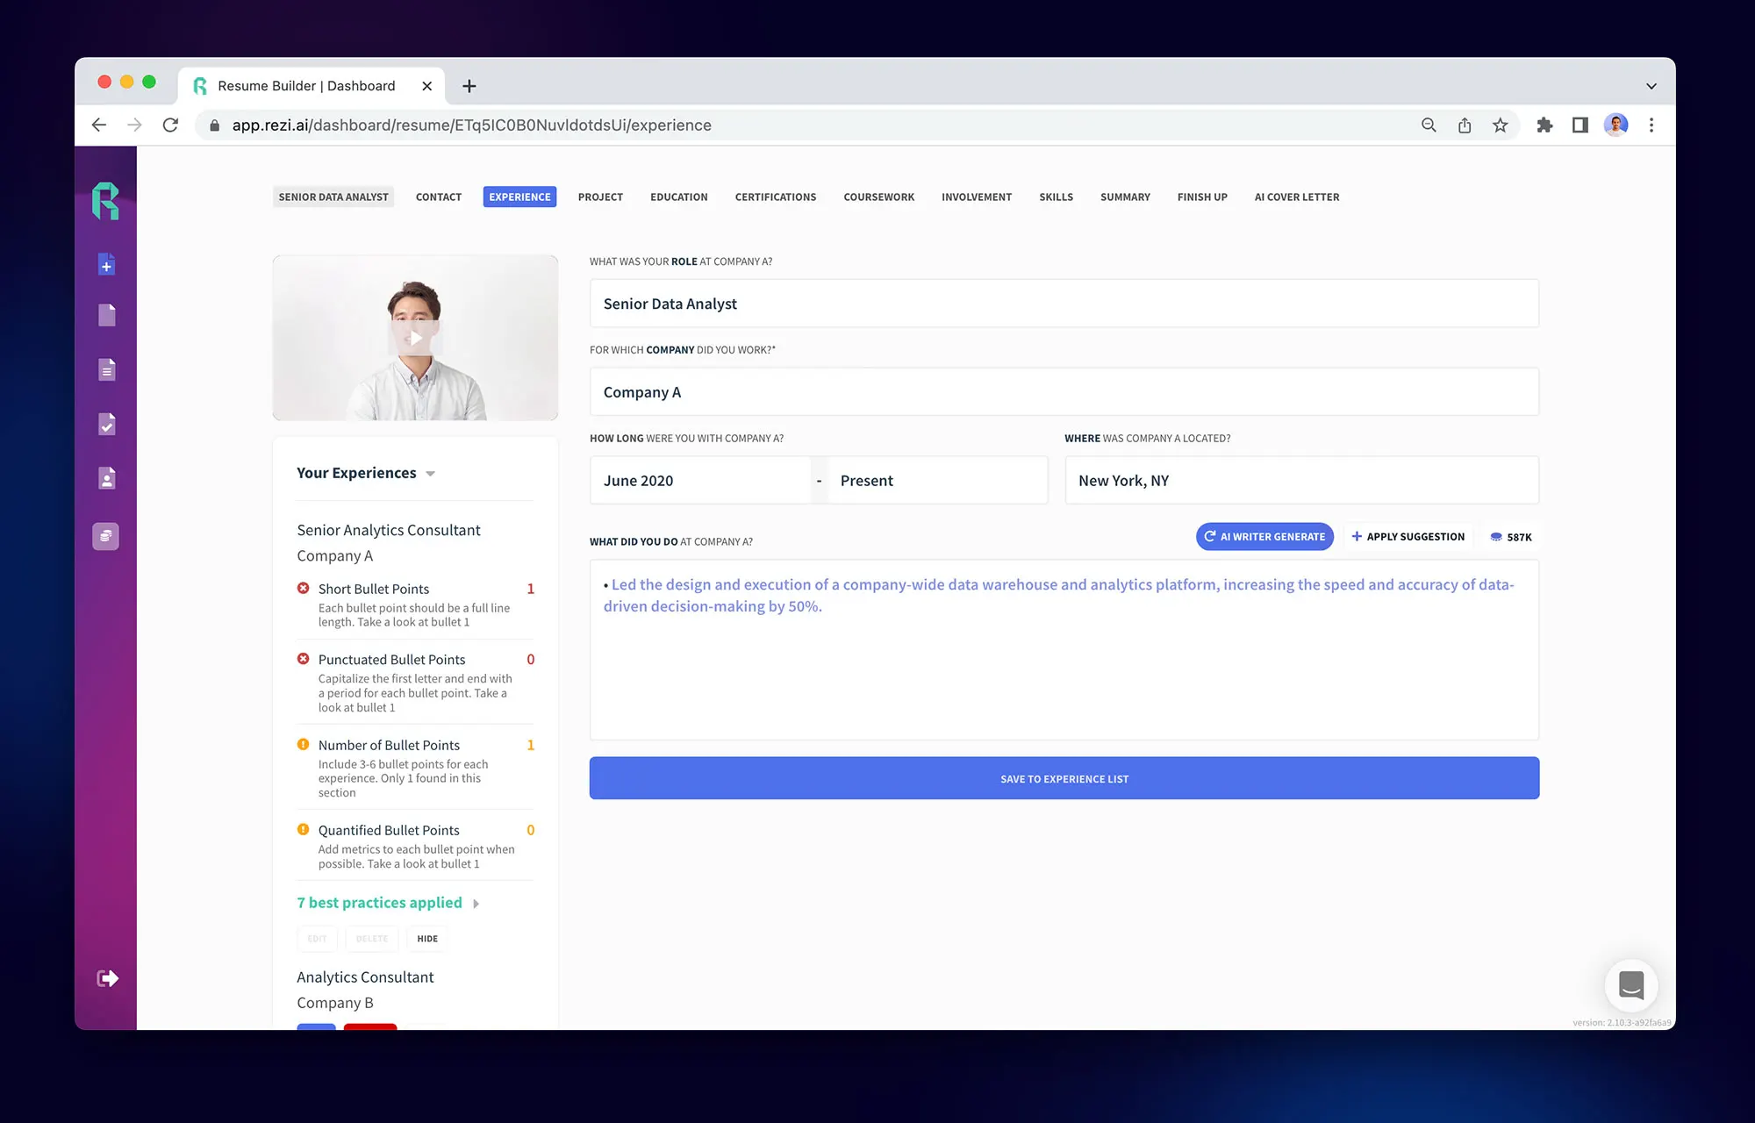Viewport: 1755px width, 1123px height.
Task: Click the Company A input field
Action: pos(1064,392)
